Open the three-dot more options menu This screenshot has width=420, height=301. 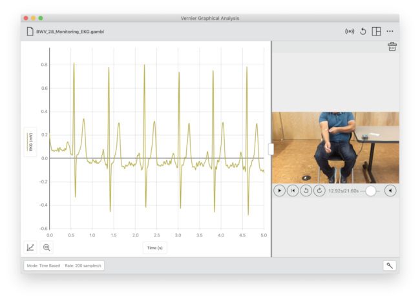click(390, 32)
